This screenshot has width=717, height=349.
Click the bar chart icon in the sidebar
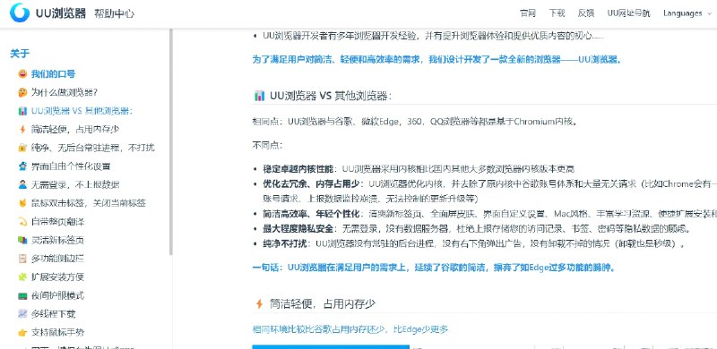(22, 111)
